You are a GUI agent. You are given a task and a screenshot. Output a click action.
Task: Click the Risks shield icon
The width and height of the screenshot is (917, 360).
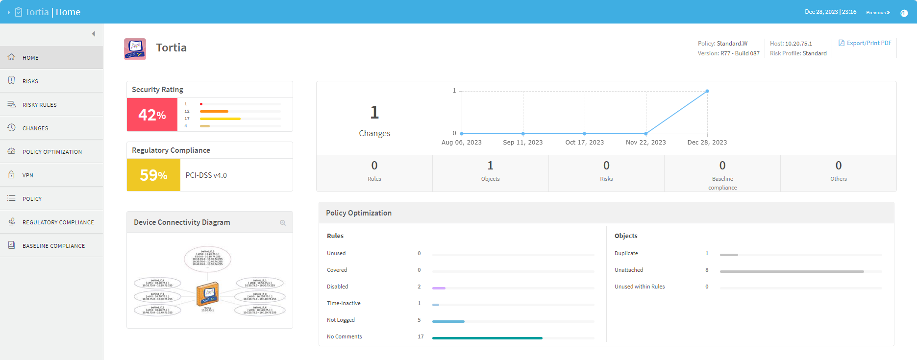11,81
